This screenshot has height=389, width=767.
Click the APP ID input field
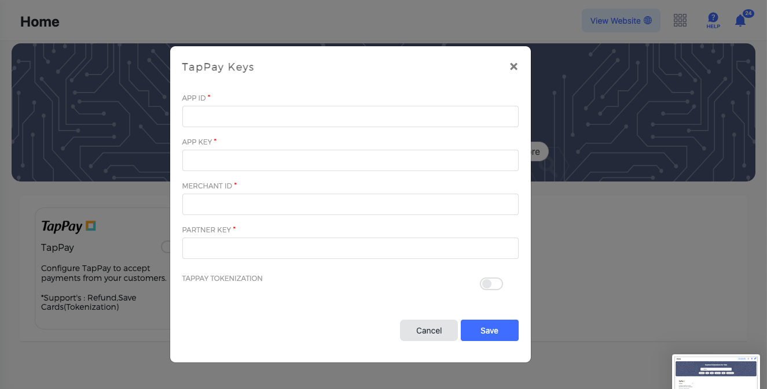[x=350, y=116]
